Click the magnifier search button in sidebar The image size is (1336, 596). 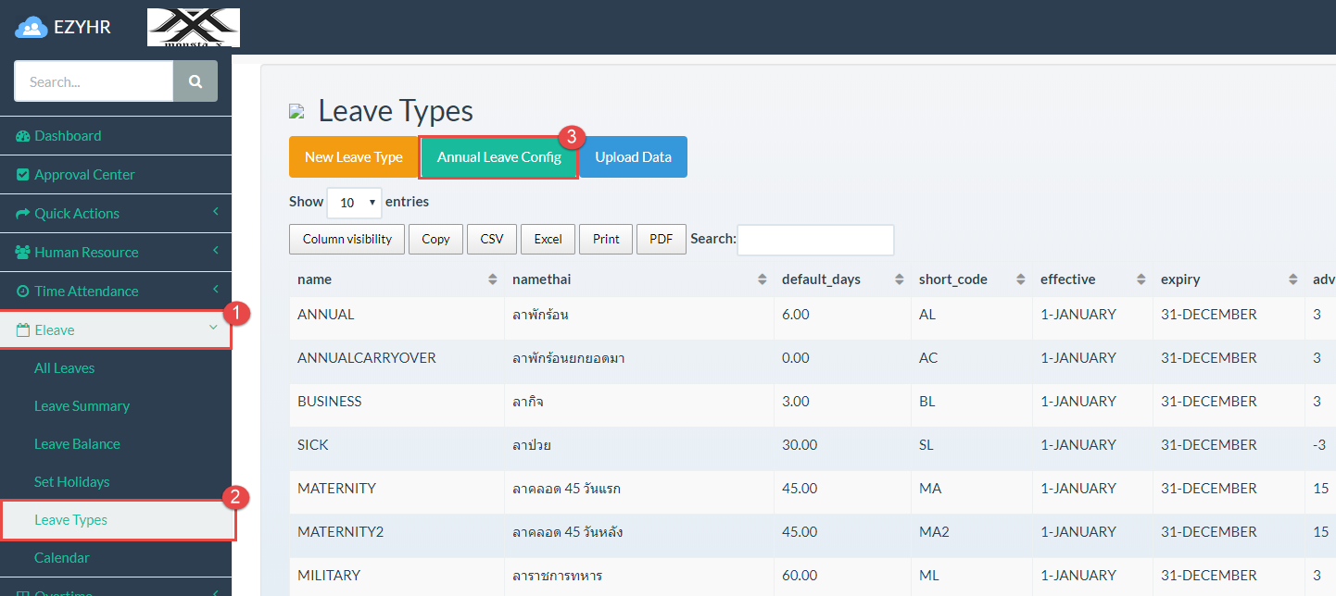(195, 81)
